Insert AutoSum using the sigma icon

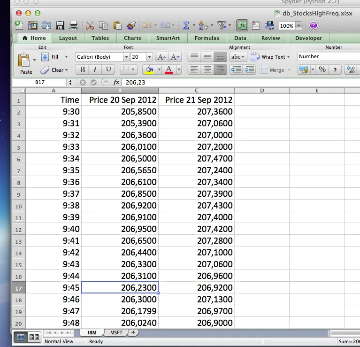coord(186,25)
